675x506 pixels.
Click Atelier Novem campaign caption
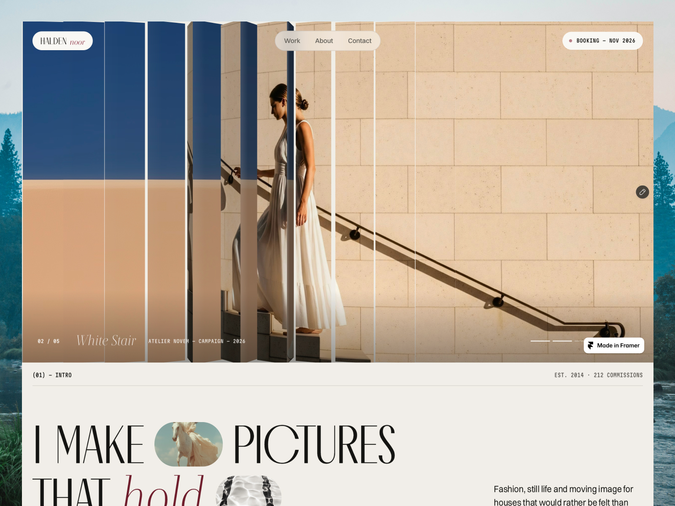tap(197, 341)
